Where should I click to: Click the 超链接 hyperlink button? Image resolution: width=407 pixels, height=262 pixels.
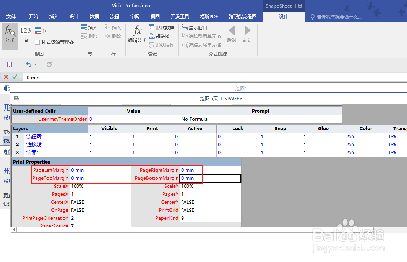coord(159,36)
